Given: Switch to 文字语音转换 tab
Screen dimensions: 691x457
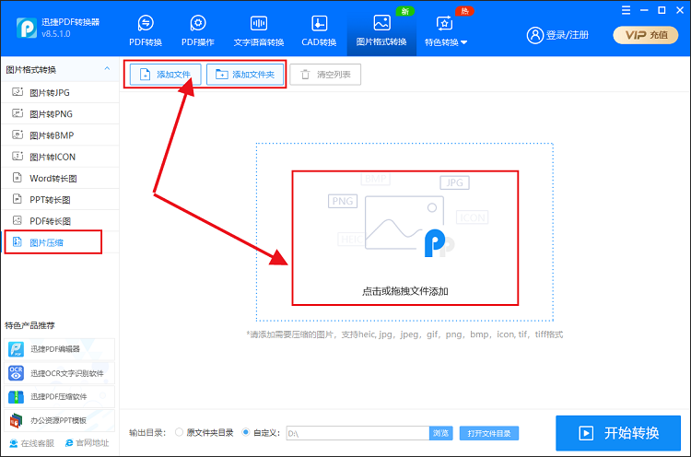Looking at the screenshot, I should point(259,30).
